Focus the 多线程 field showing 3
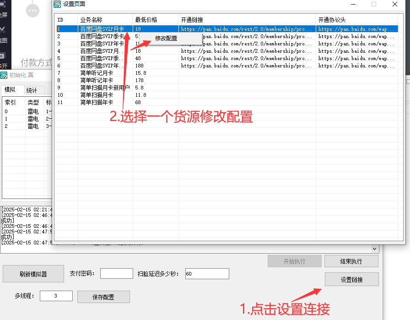410x320 pixels. click(x=56, y=296)
